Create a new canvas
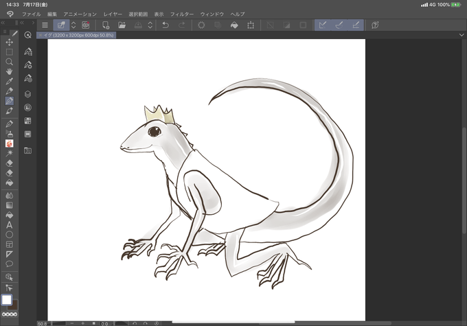The height and width of the screenshot is (326, 467). (x=106, y=25)
